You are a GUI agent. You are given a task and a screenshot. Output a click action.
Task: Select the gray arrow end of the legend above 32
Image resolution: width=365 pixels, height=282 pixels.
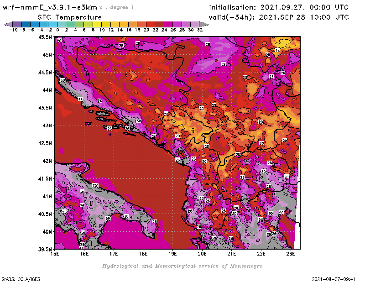(x=204, y=24)
